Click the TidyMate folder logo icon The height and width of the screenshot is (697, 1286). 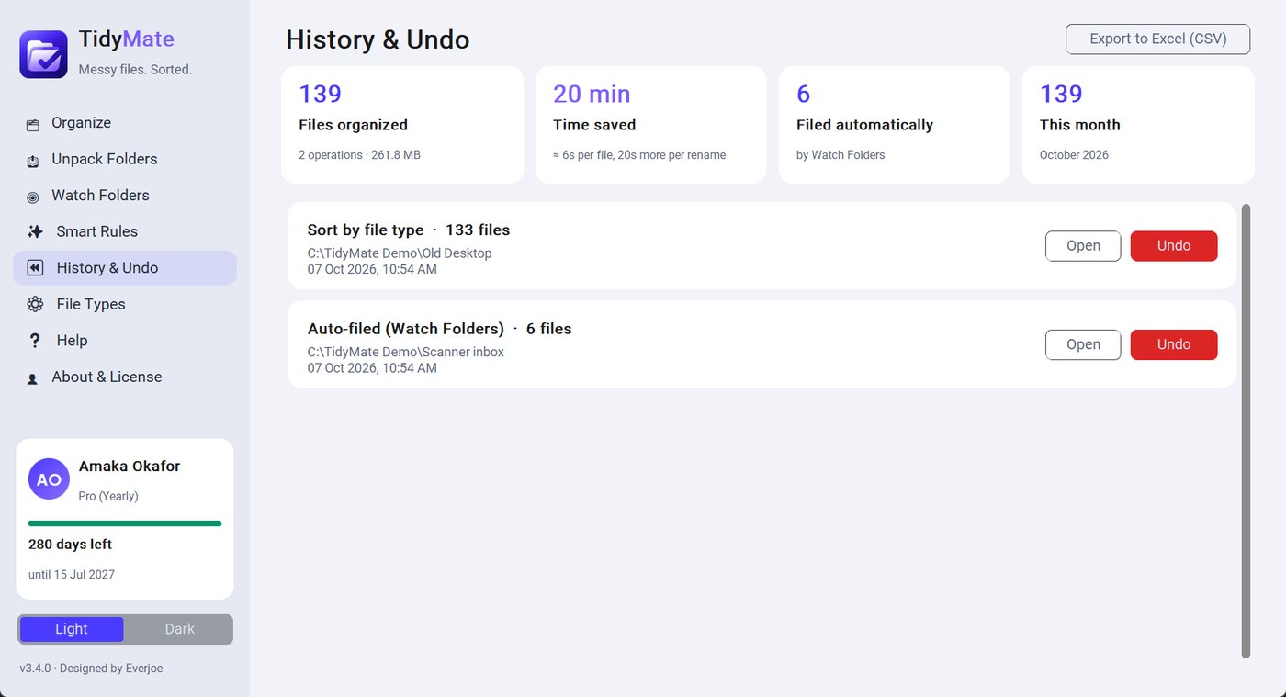[x=43, y=54]
